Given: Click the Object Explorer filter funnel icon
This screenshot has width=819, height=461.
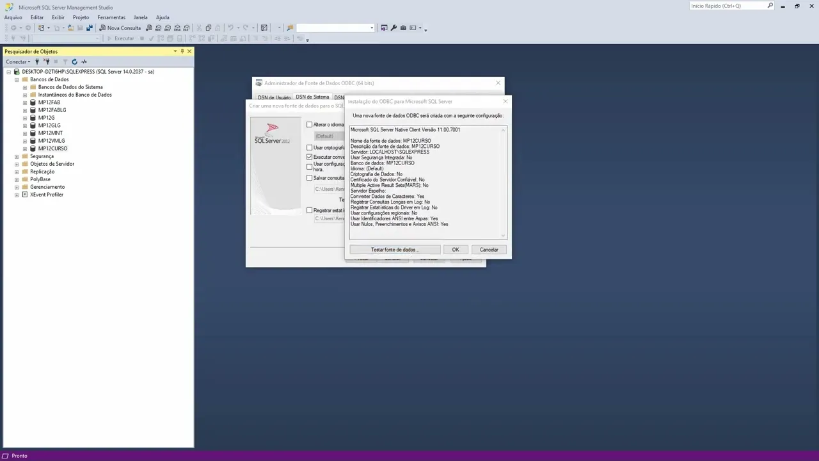Looking at the screenshot, I should tap(65, 61).
